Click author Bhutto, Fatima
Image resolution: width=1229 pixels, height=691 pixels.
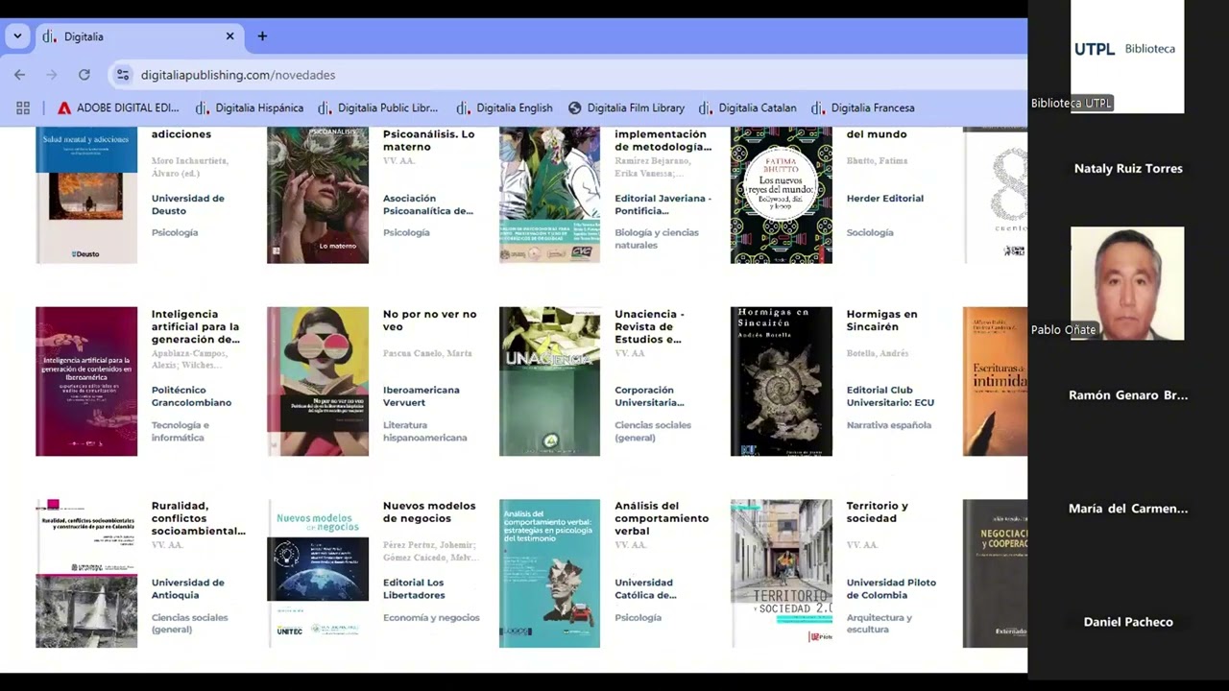tap(877, 161)
